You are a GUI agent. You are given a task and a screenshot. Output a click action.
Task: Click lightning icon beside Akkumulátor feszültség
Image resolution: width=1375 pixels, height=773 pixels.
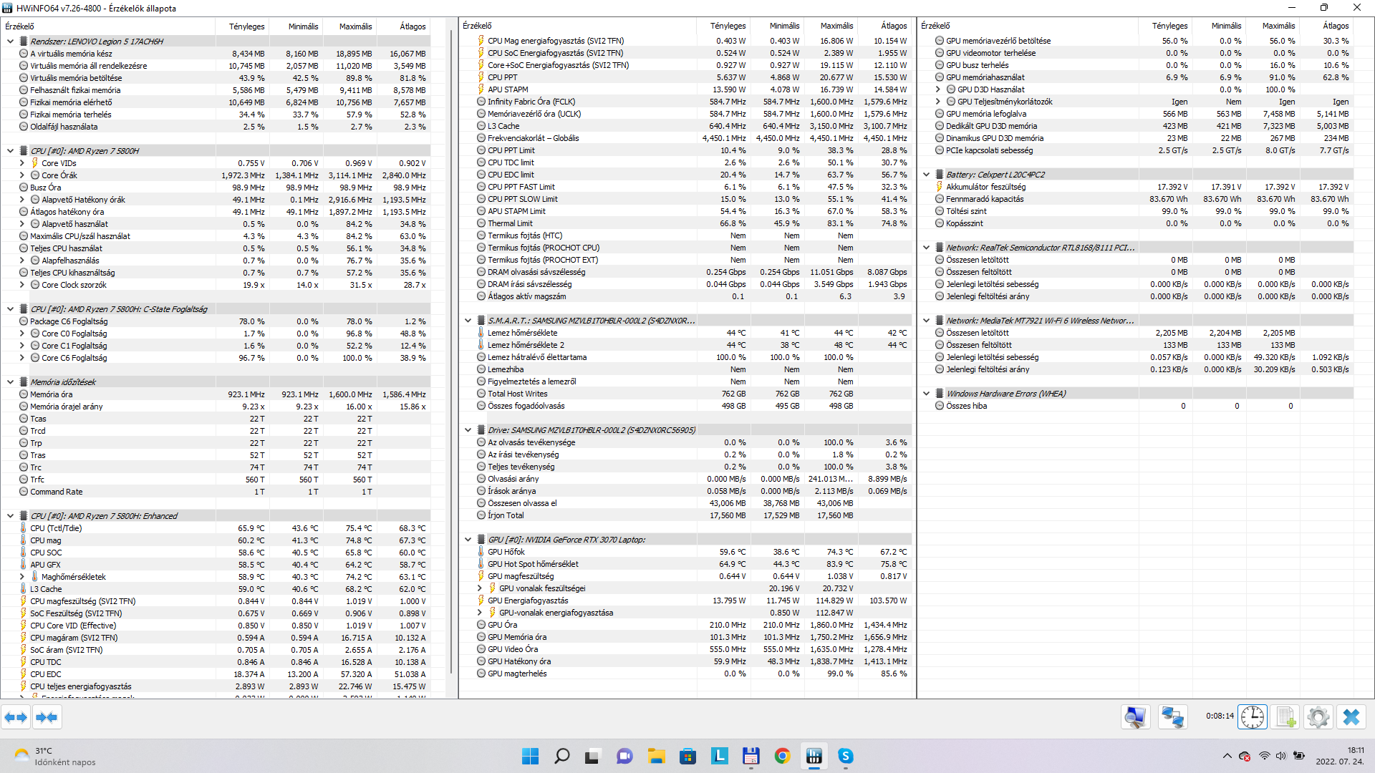pos(940,187)
